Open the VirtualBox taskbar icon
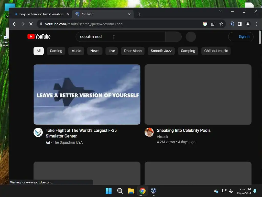This screenshot has width=262, height=197. tap(154, 191)
